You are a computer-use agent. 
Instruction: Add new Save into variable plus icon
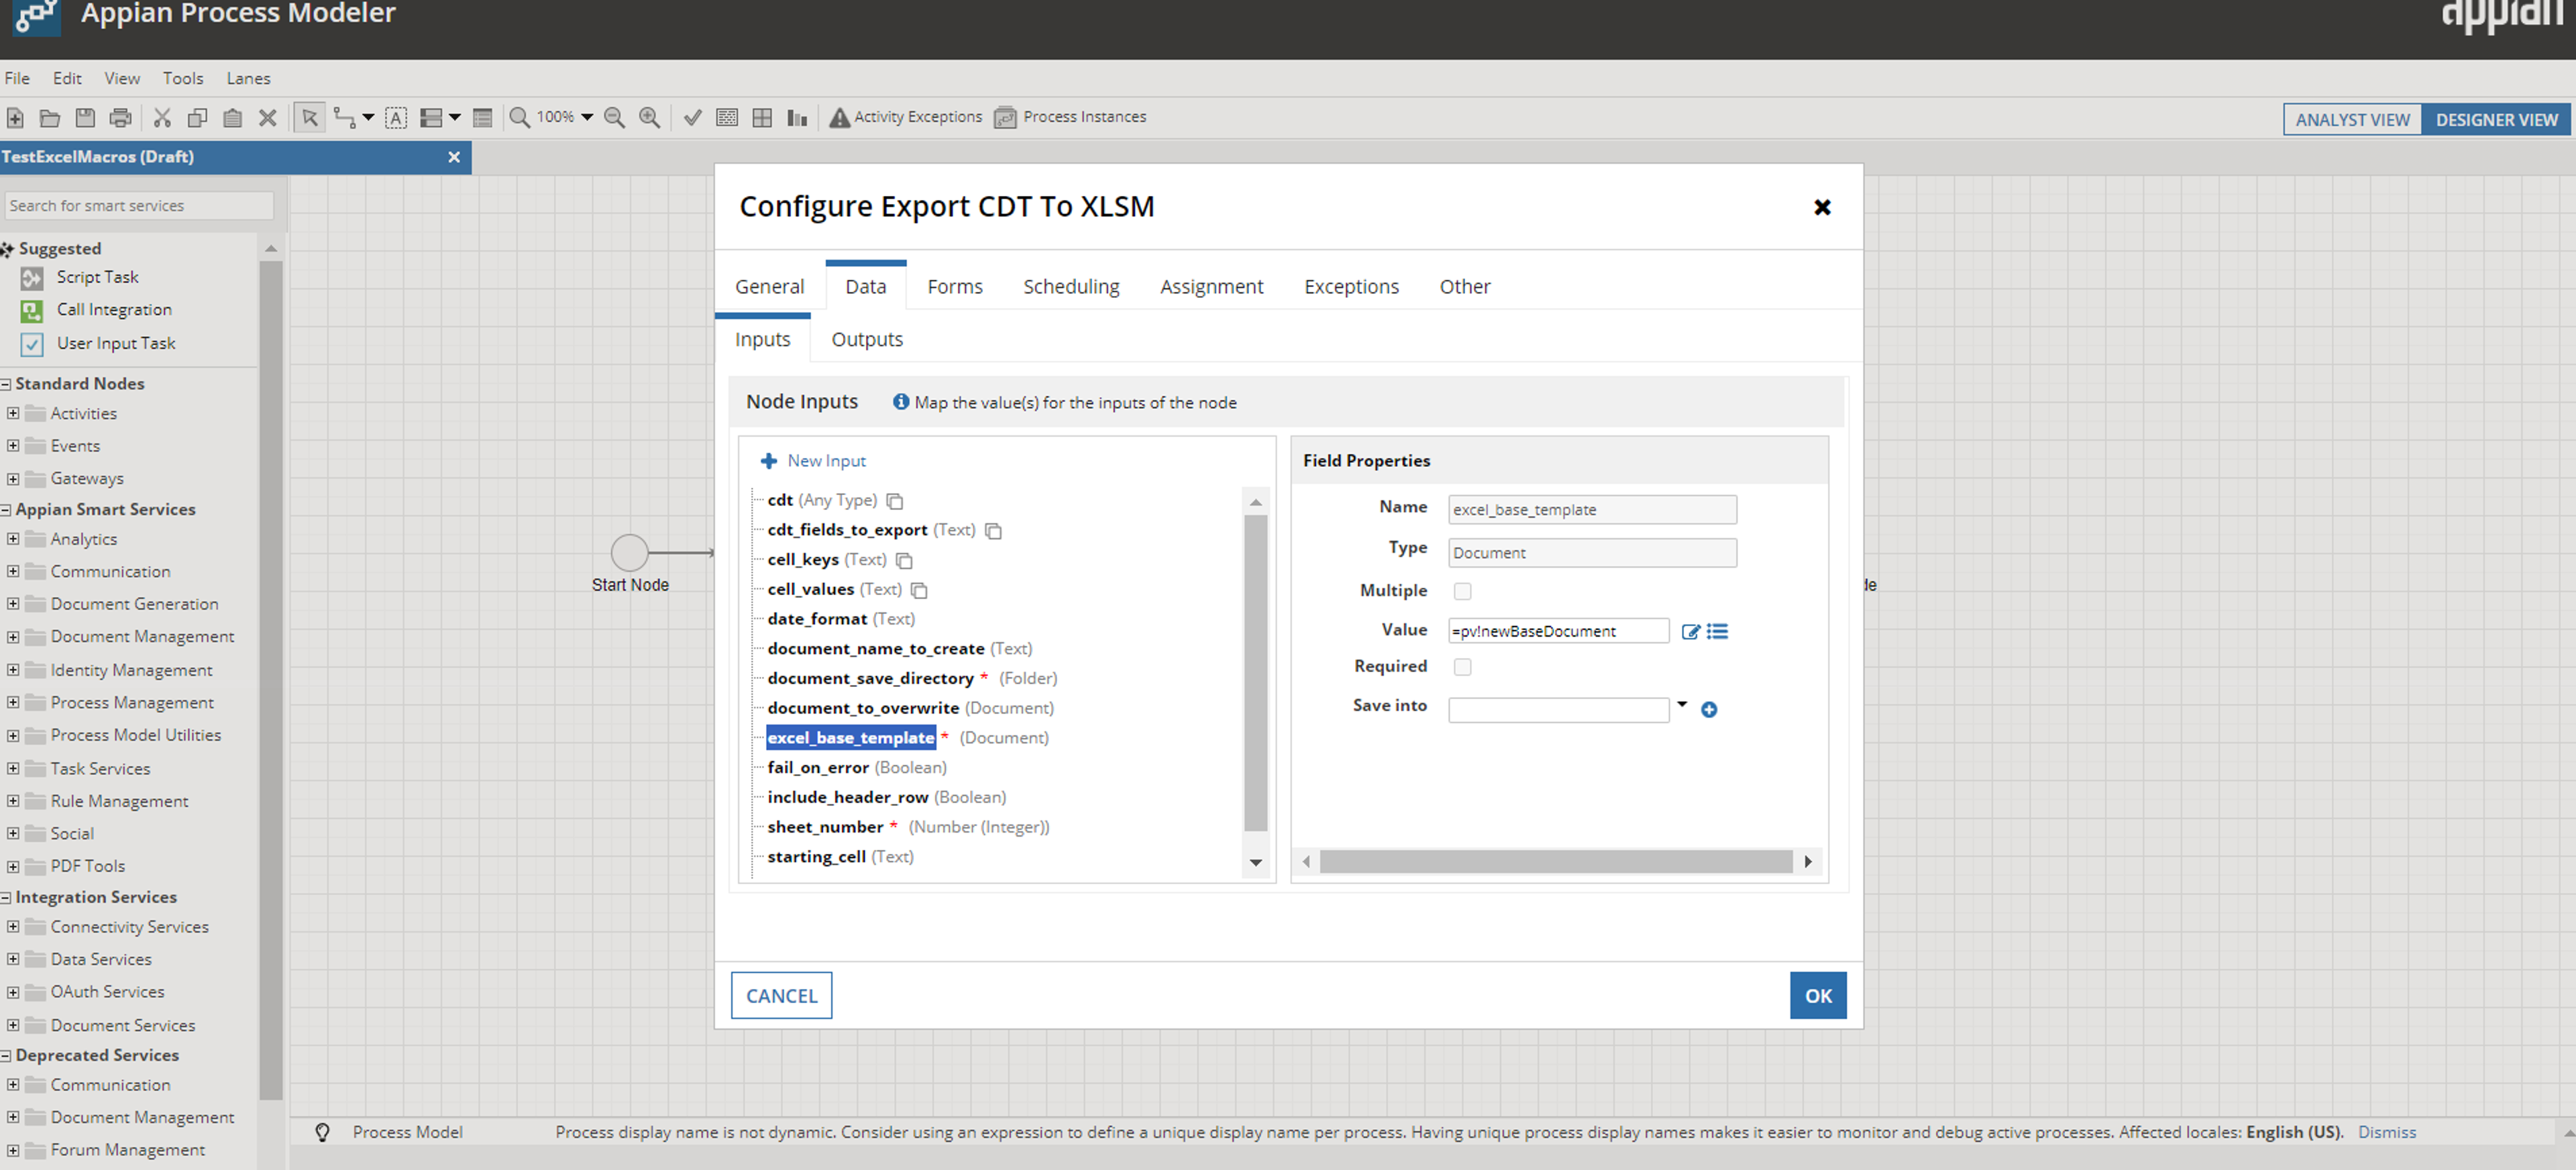(1709, 709)
